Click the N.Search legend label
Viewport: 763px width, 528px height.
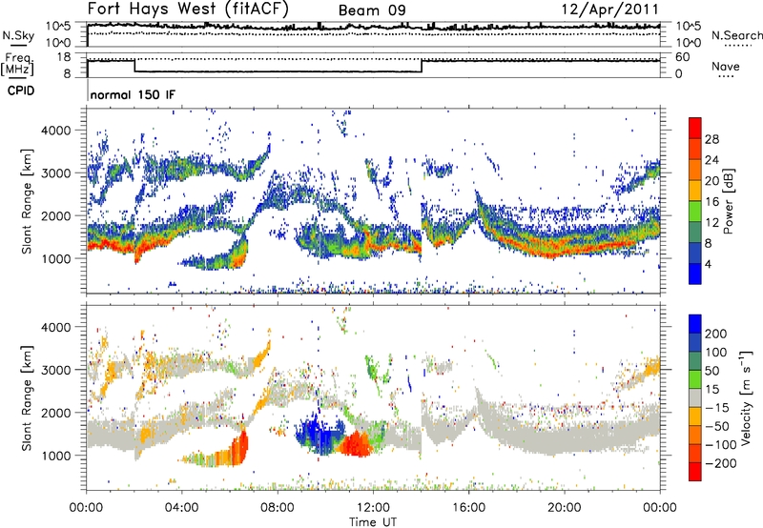(736, 35)
